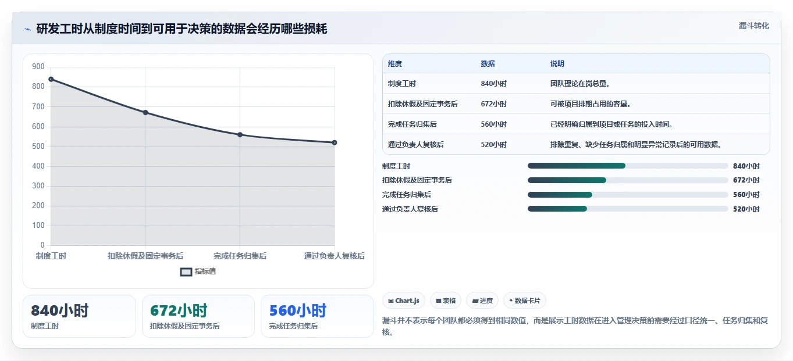Viewport: 793px width, 361px height.
Task: Click the 表格 tag
Action: point(446,301)
